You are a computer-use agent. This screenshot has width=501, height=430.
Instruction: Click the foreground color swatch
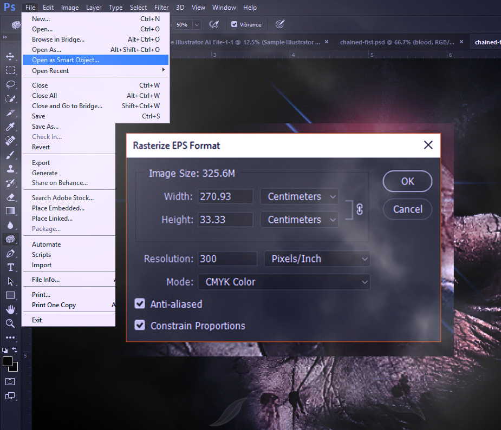pyautogui.click(x=8, y=362)
